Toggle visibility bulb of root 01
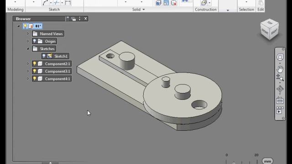Image resolution: width=292 pixels, height=164 pixels. (25, 26)
